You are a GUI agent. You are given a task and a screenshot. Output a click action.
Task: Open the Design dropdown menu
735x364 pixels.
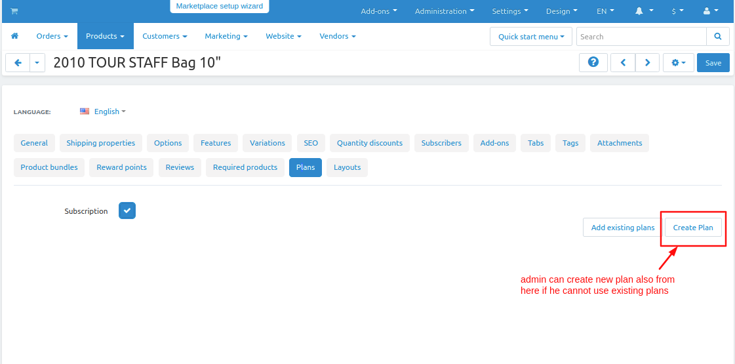[561, 11]
